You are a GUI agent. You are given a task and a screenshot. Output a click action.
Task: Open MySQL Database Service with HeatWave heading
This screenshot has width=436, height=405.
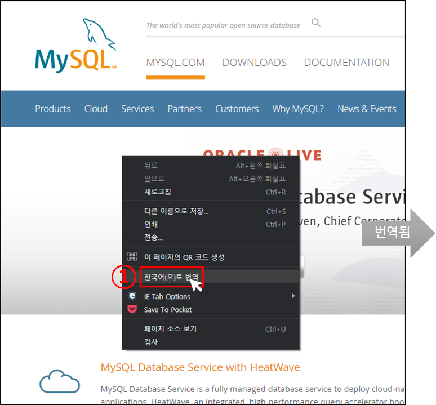pos(200,367)
